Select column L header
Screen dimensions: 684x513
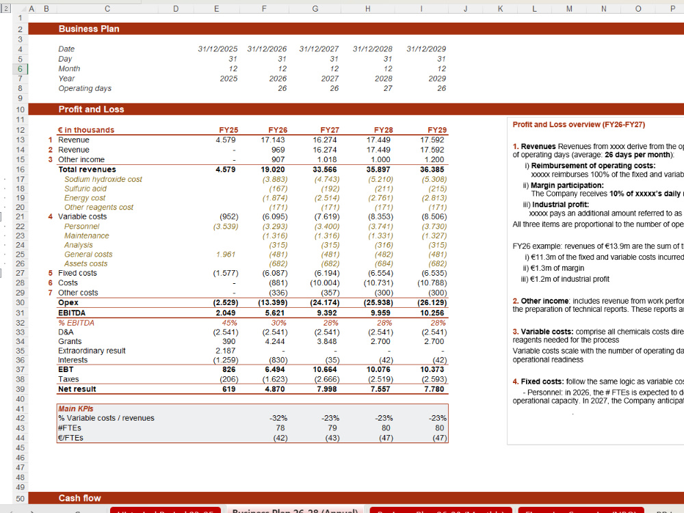[534, 9]
